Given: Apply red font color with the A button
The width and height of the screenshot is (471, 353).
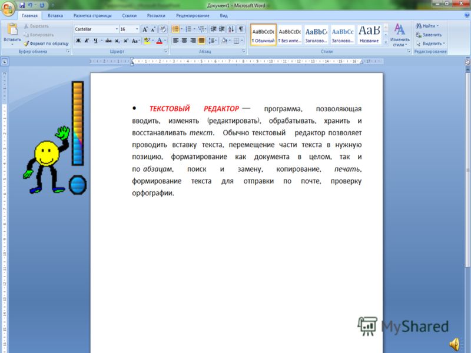Looking at the screenshot, I should tap(159, 41).
